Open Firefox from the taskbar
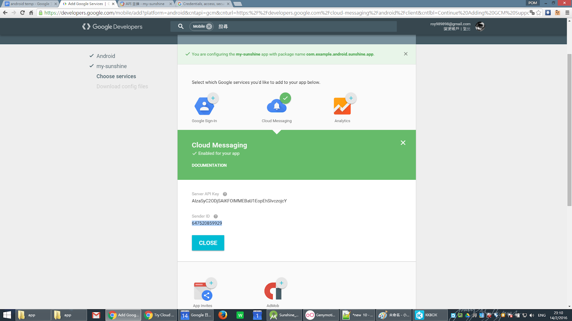Screen dimensions: 572x321 point(223,315)
